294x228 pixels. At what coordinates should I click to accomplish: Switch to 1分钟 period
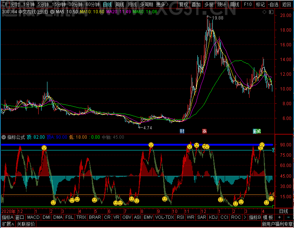(29, 4)
